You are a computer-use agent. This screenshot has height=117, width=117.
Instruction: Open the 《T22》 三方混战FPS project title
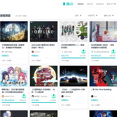pyautogui.click(x=73, y=91)
